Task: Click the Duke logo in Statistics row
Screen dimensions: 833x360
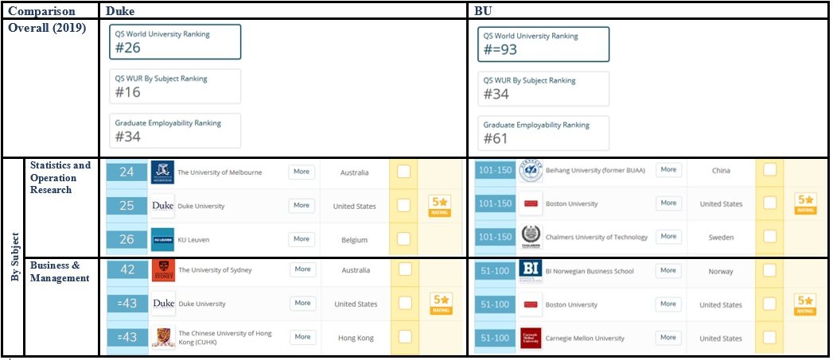Action: tap(162, 206)
